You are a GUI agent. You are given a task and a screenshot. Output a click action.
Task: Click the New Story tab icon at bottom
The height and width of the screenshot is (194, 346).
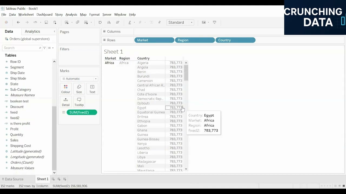[x=65, y=179]
